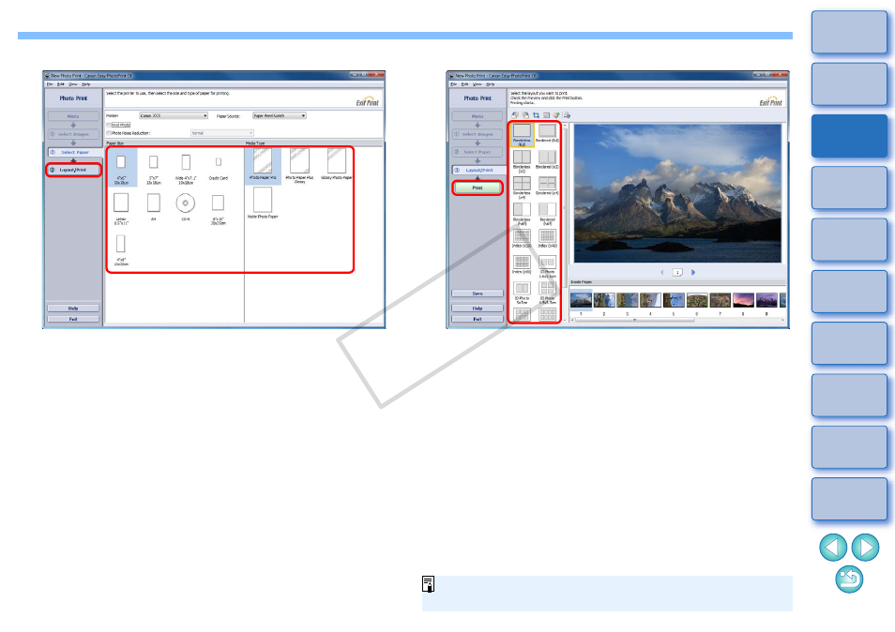Select the crop tool in layout toolbar

[x=536, y=115]
